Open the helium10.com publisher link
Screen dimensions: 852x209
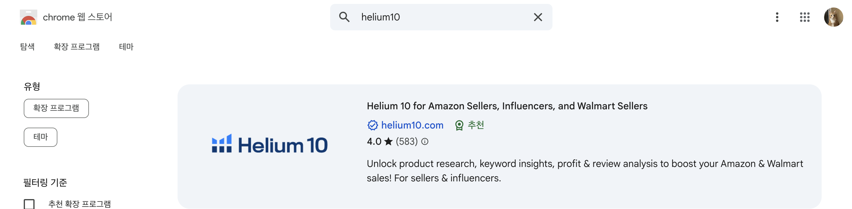pyautogui.click(x=412, y=125)
